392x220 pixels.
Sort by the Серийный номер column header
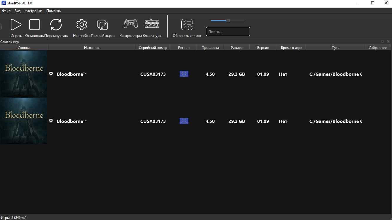153,48
